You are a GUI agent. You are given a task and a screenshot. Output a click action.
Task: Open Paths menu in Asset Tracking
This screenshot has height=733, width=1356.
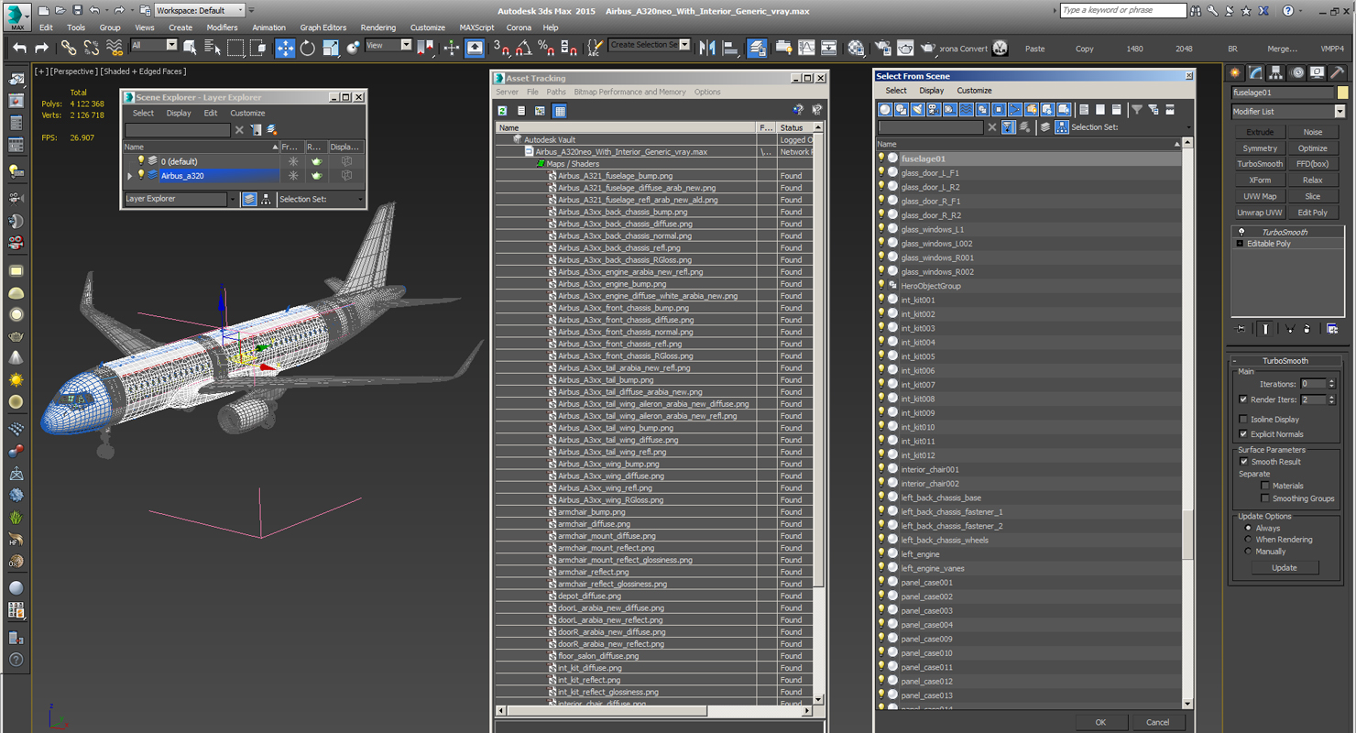coord(556,92)
